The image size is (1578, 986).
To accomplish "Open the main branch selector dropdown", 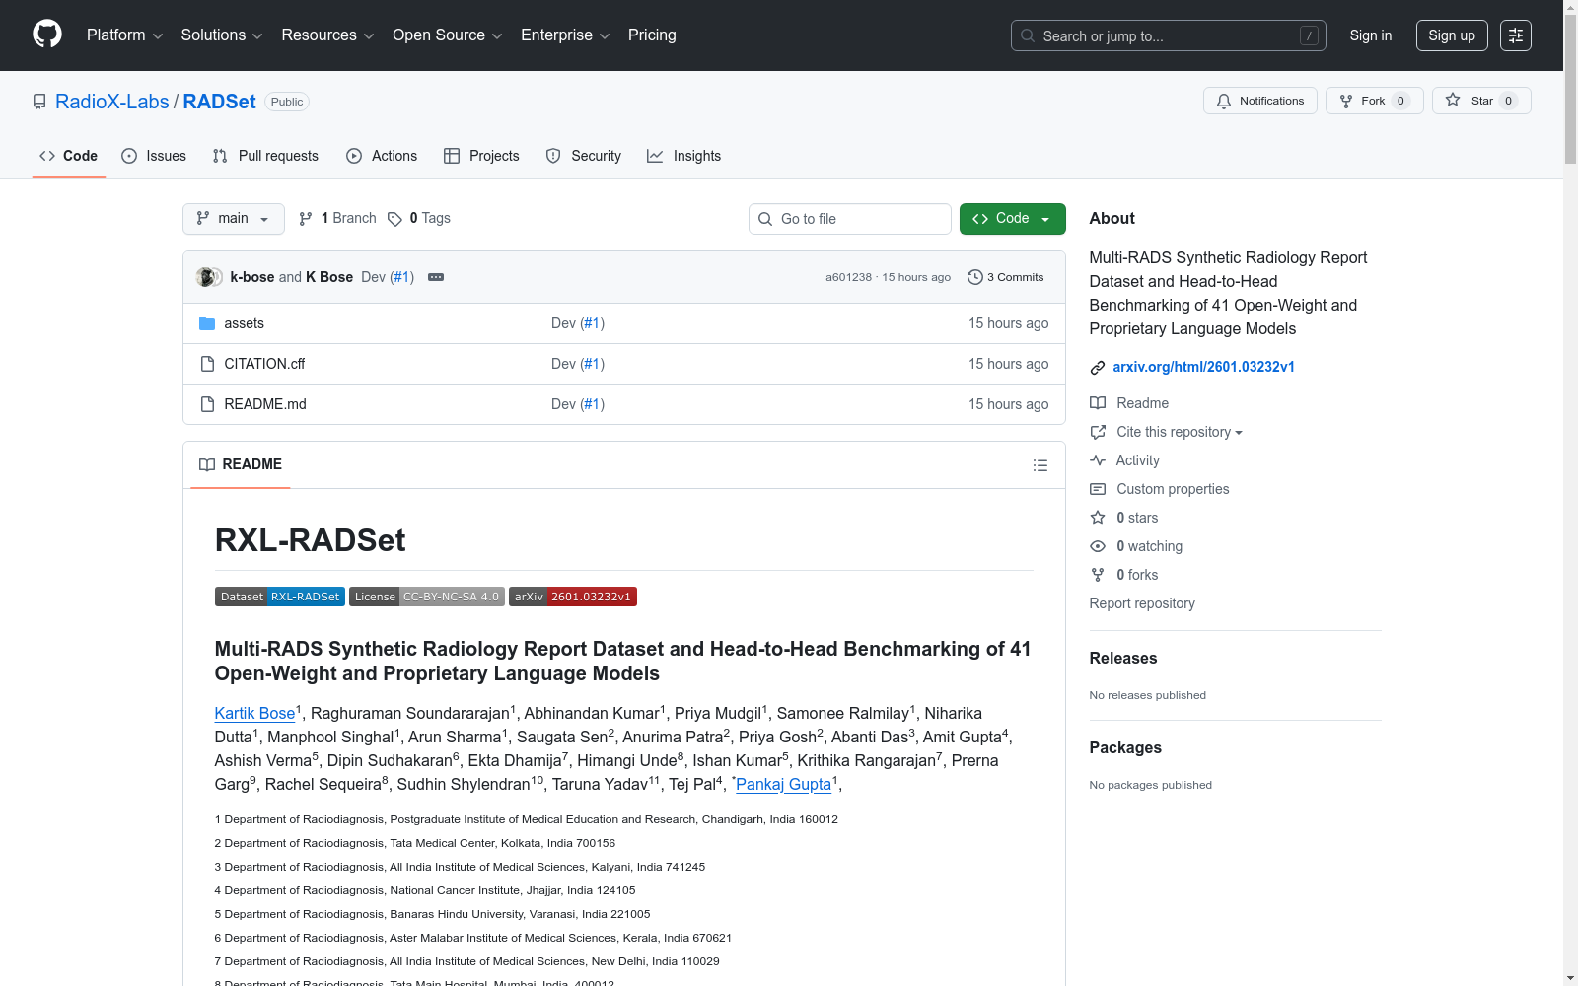I will (x=234, y=219).
